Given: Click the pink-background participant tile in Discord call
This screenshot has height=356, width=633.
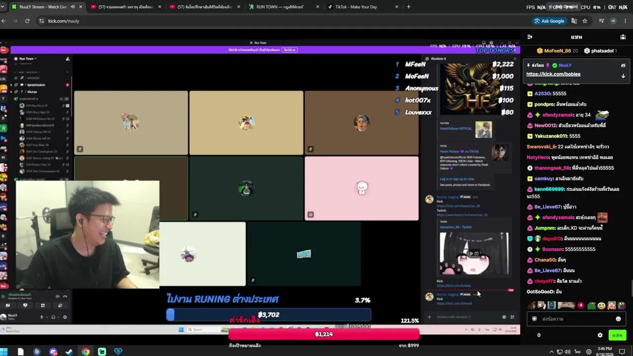Looking at the screenshot, I should (362, 188).
